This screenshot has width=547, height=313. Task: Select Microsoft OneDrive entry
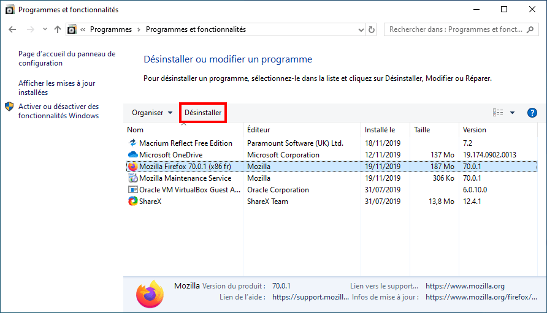[x=171, y=155]
